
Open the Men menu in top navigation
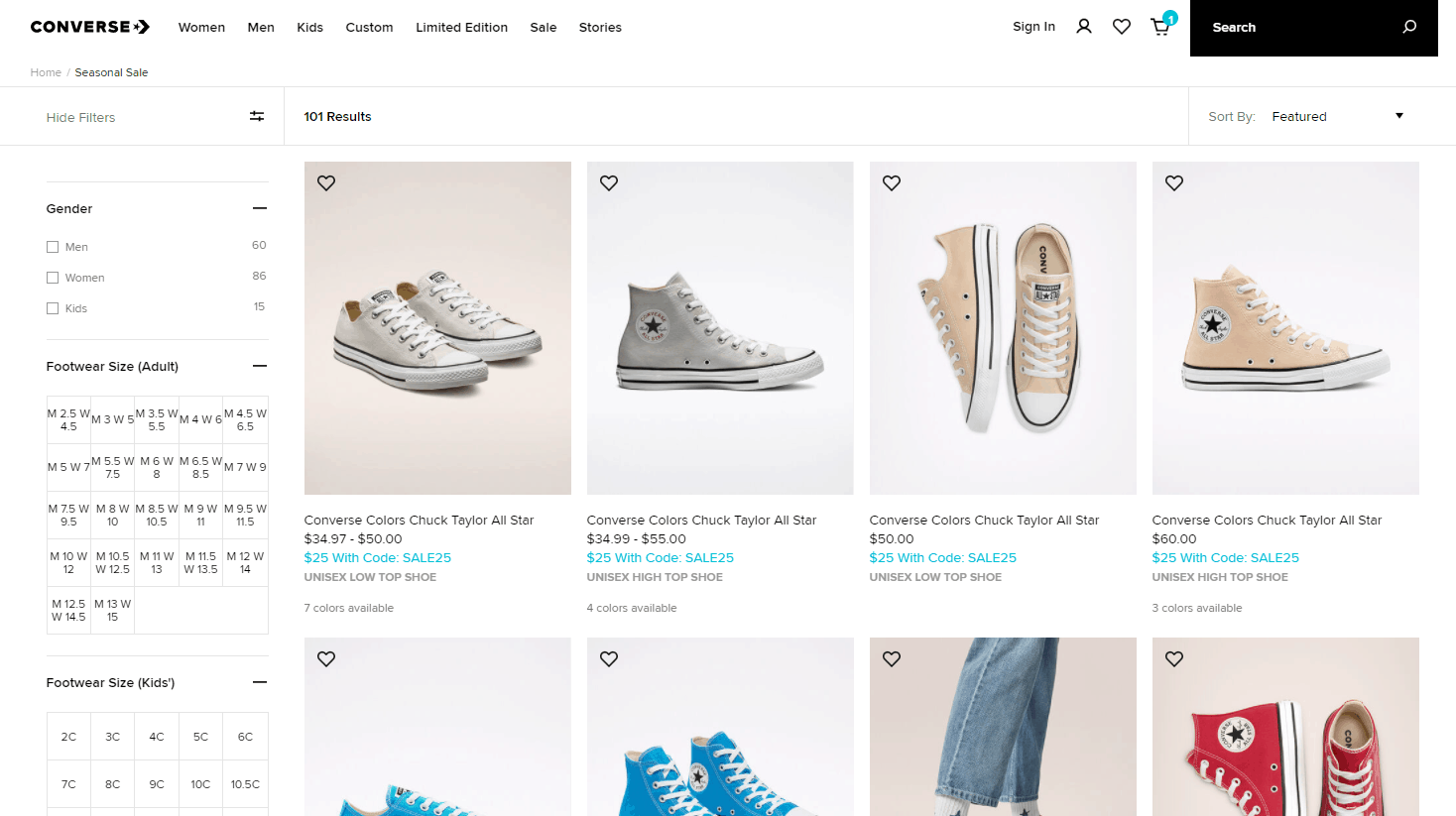point(261,27)
